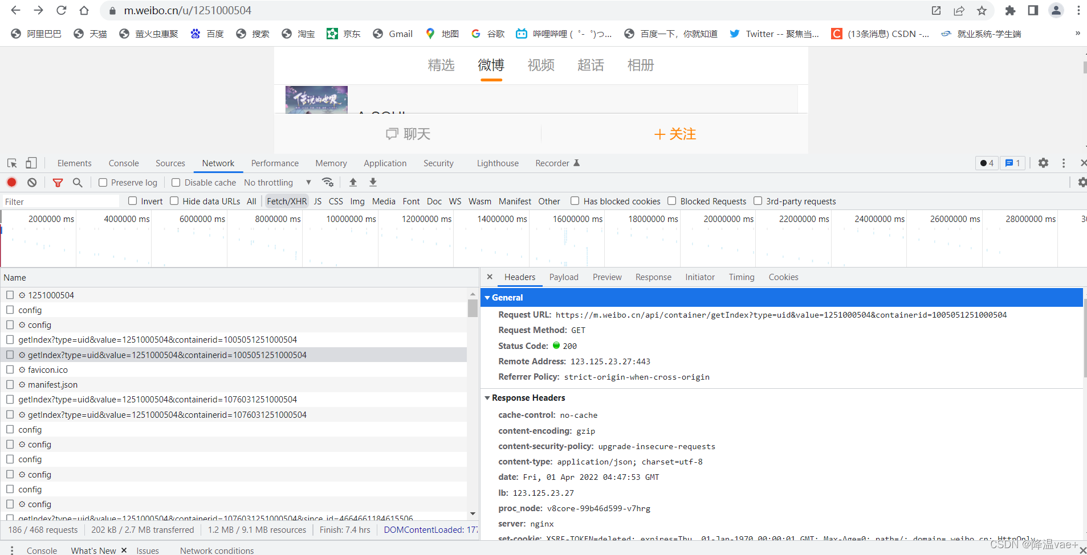Toggle the network filter funnel icon
The height and width of the screenshot is (555, 1087).
(x=58, y=183)
